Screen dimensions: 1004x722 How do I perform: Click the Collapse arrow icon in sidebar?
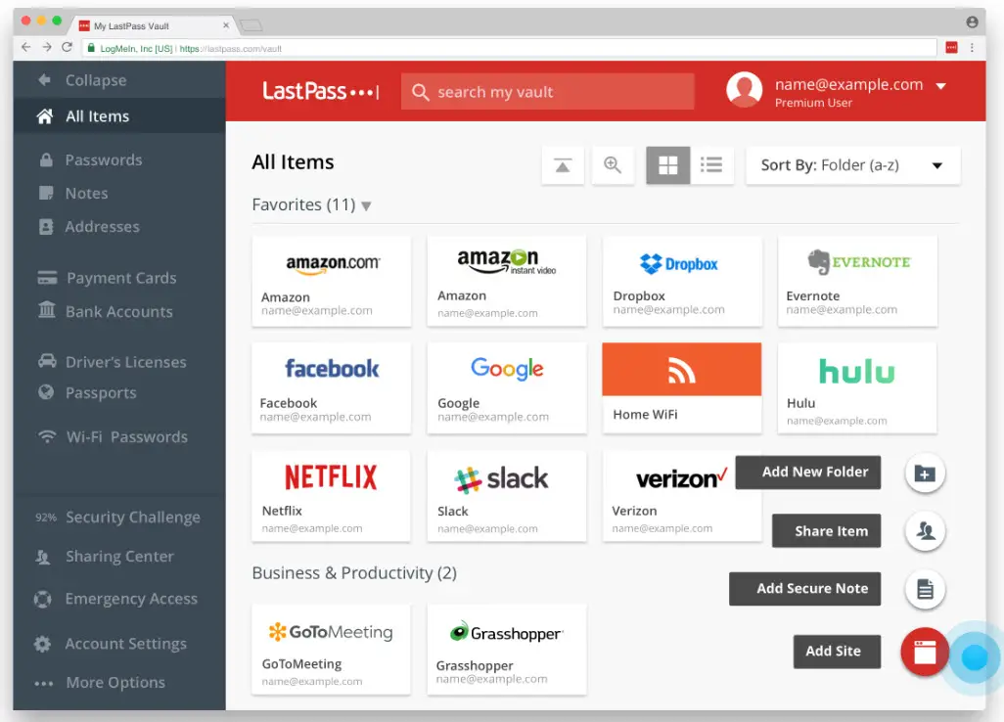pos(44,80)
